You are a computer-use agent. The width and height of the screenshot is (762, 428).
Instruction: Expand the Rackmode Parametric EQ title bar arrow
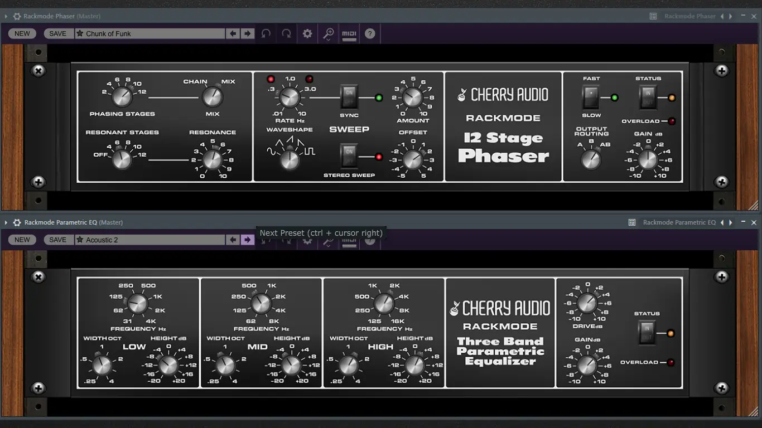pos(6,223)
